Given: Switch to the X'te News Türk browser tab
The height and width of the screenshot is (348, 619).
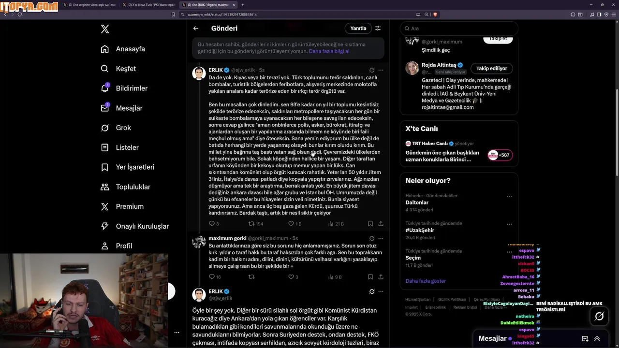Looking at the screenshot, I should click(148, 5).
